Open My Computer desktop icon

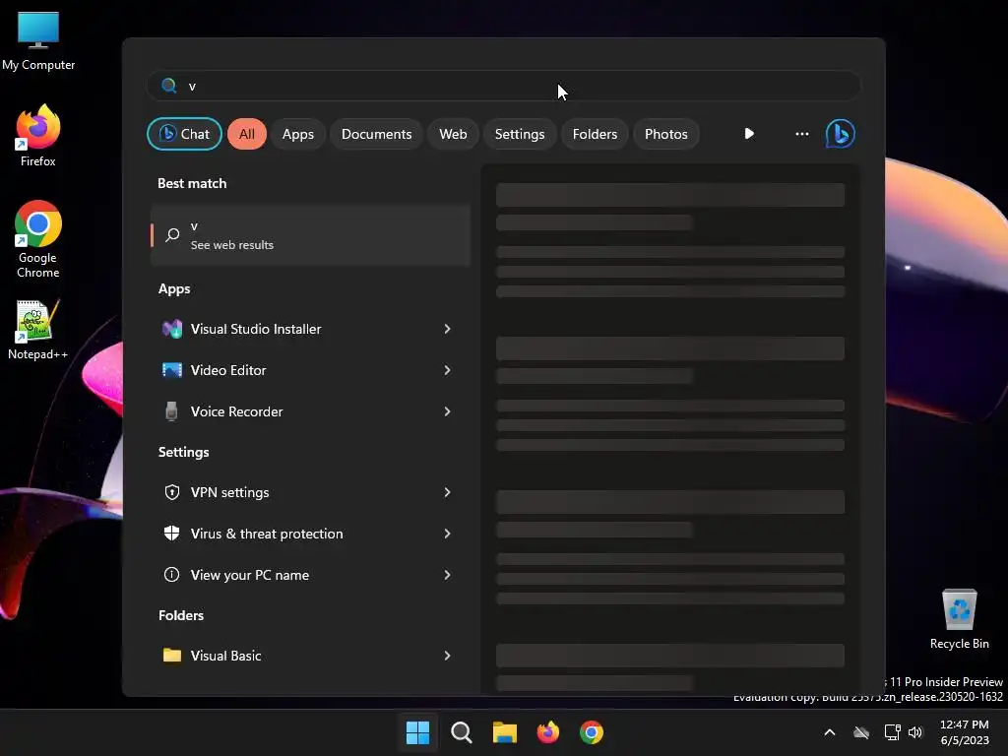click(38, 41)
